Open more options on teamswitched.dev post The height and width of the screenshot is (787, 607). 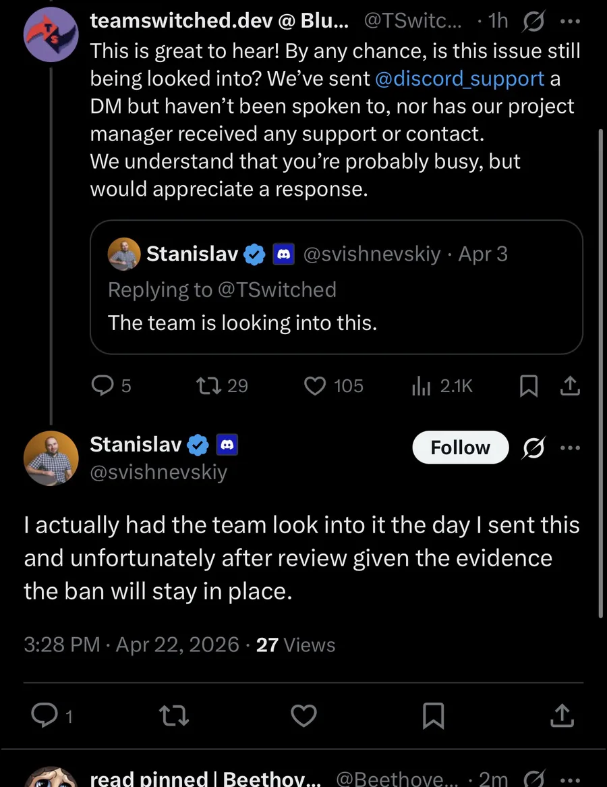point(570,21)
